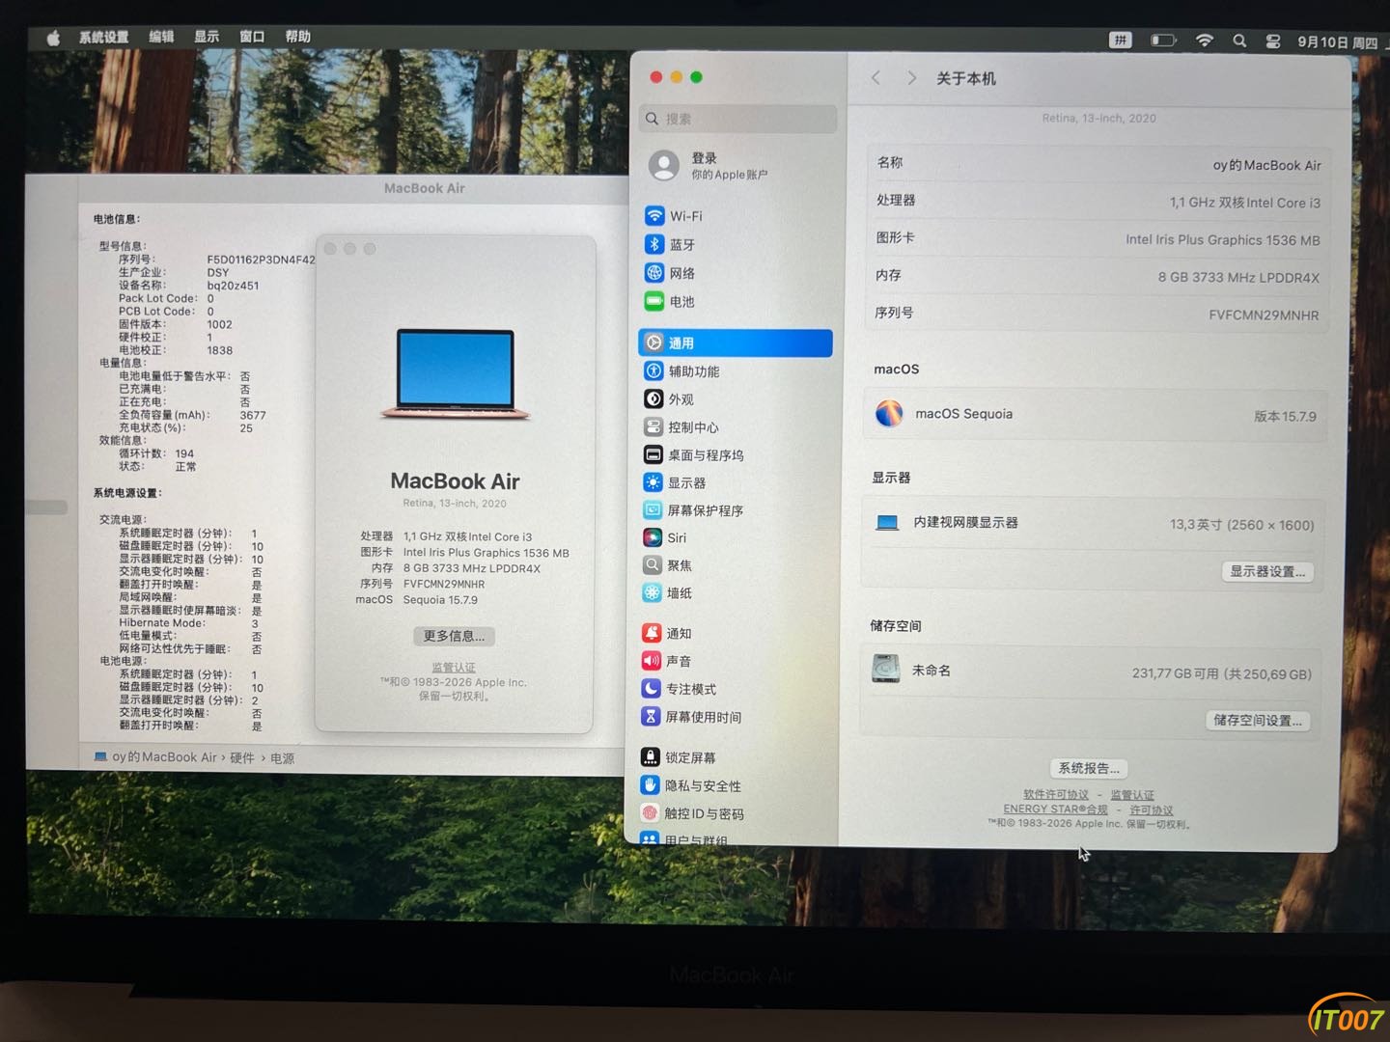This screenshot has height=1042, width=1390.
Task: Click the input method icon in menu bar
Action: pyautogui.click(x=1120, y=41)
